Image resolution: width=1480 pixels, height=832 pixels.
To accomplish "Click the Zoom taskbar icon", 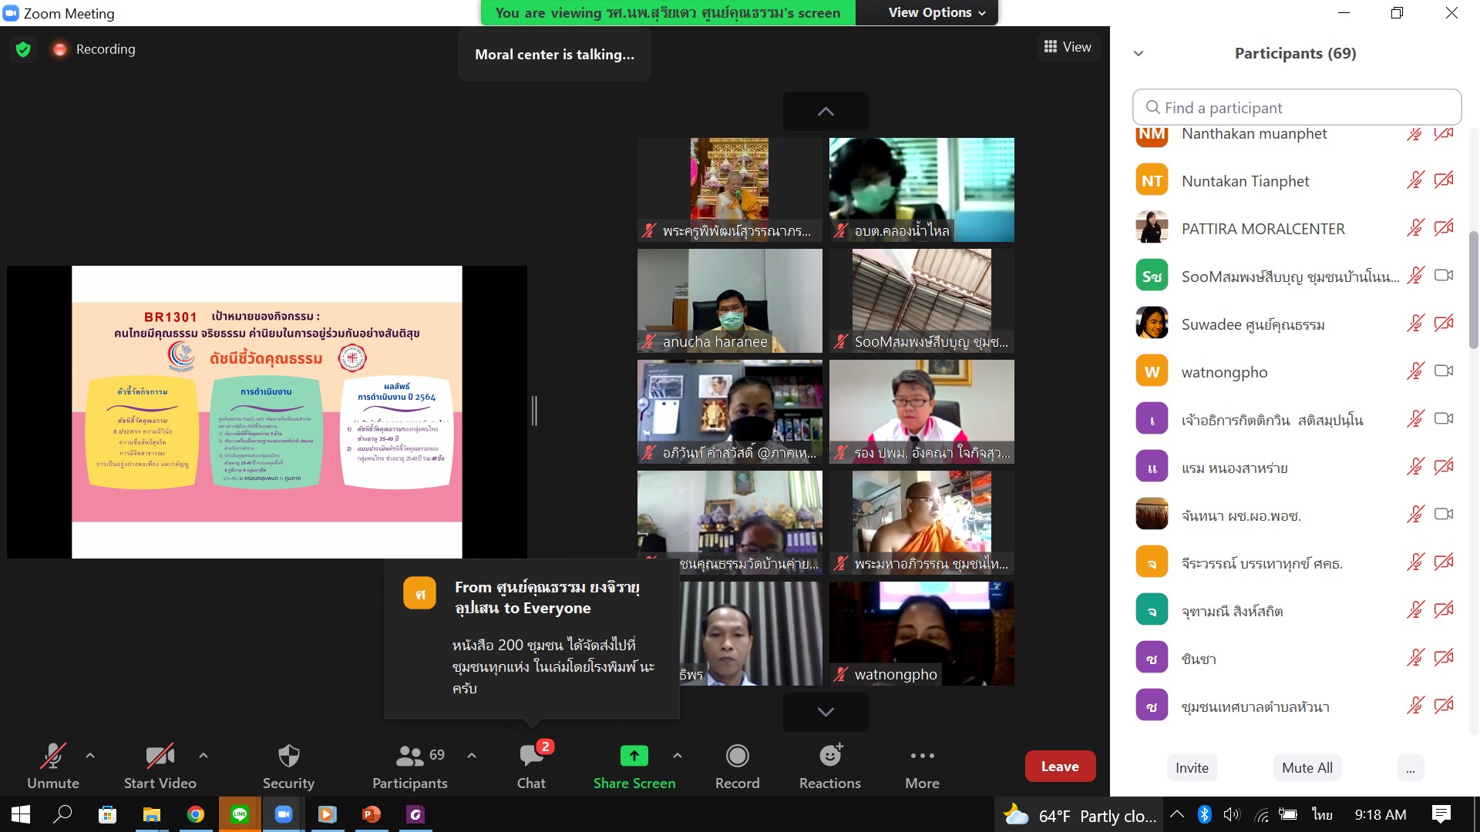I will 284,814.
